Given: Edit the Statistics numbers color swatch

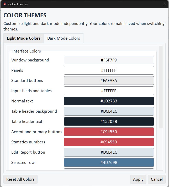Looking at the screenshot, I should pyautogui.click(x=109, y=142).
